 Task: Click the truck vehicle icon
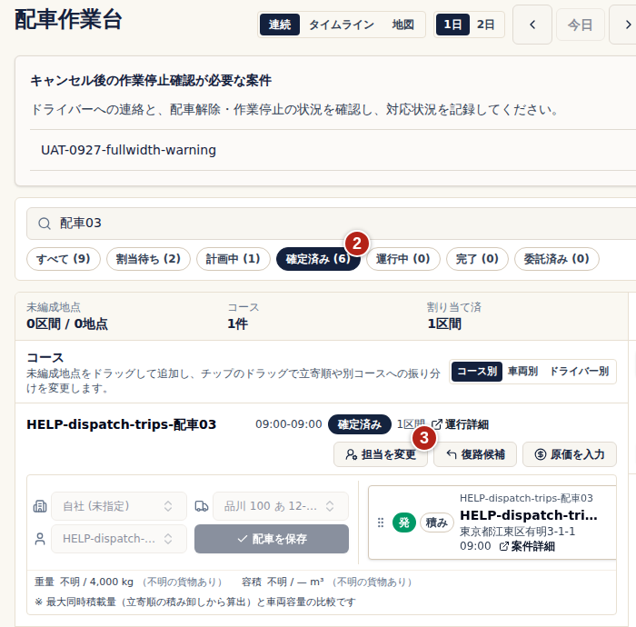click(202, 506)
